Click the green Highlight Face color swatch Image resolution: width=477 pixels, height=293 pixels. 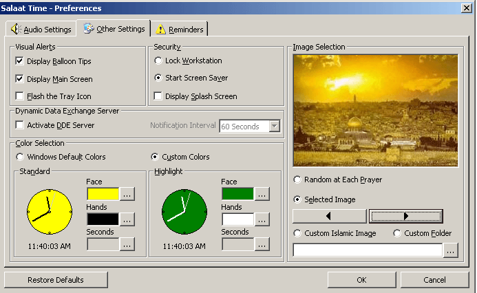tap(237, 194)
